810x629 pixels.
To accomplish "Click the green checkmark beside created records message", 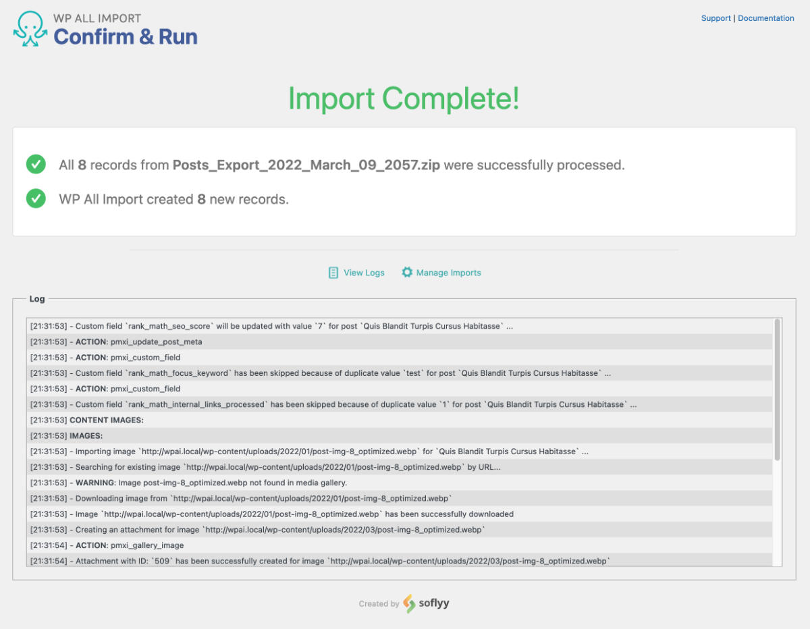I will click(36, 199).
